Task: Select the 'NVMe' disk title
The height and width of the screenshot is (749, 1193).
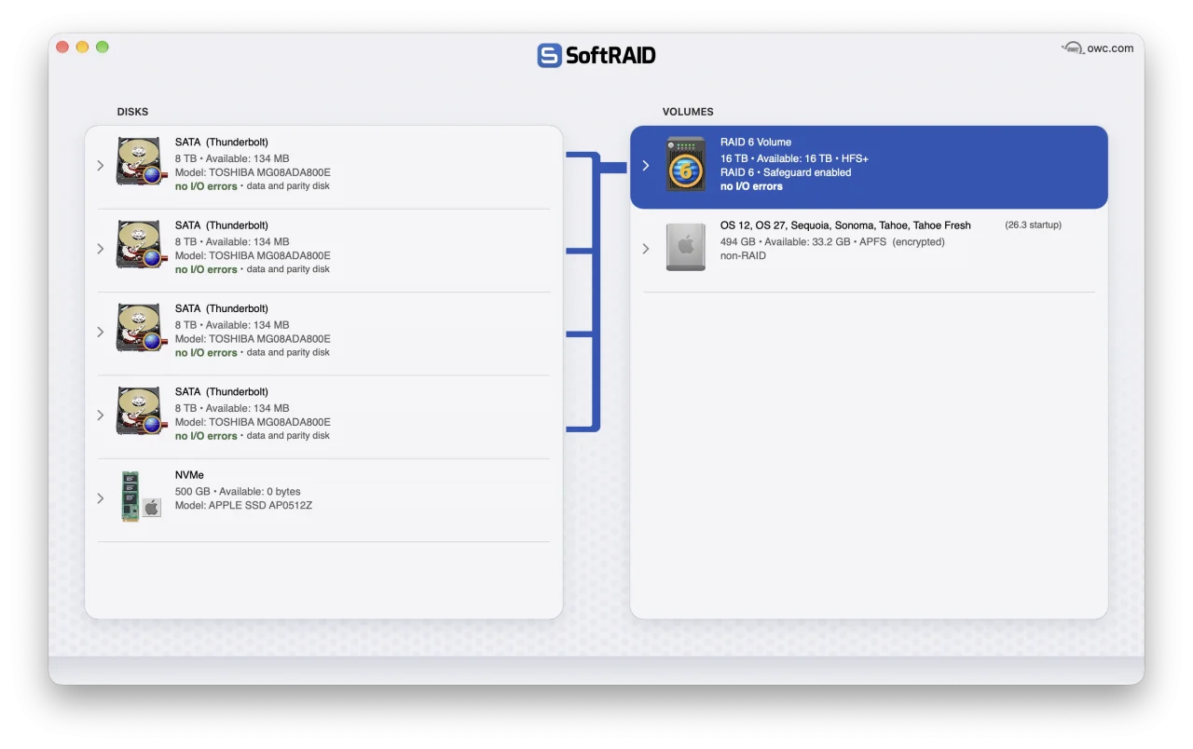Action: (189, 475)
